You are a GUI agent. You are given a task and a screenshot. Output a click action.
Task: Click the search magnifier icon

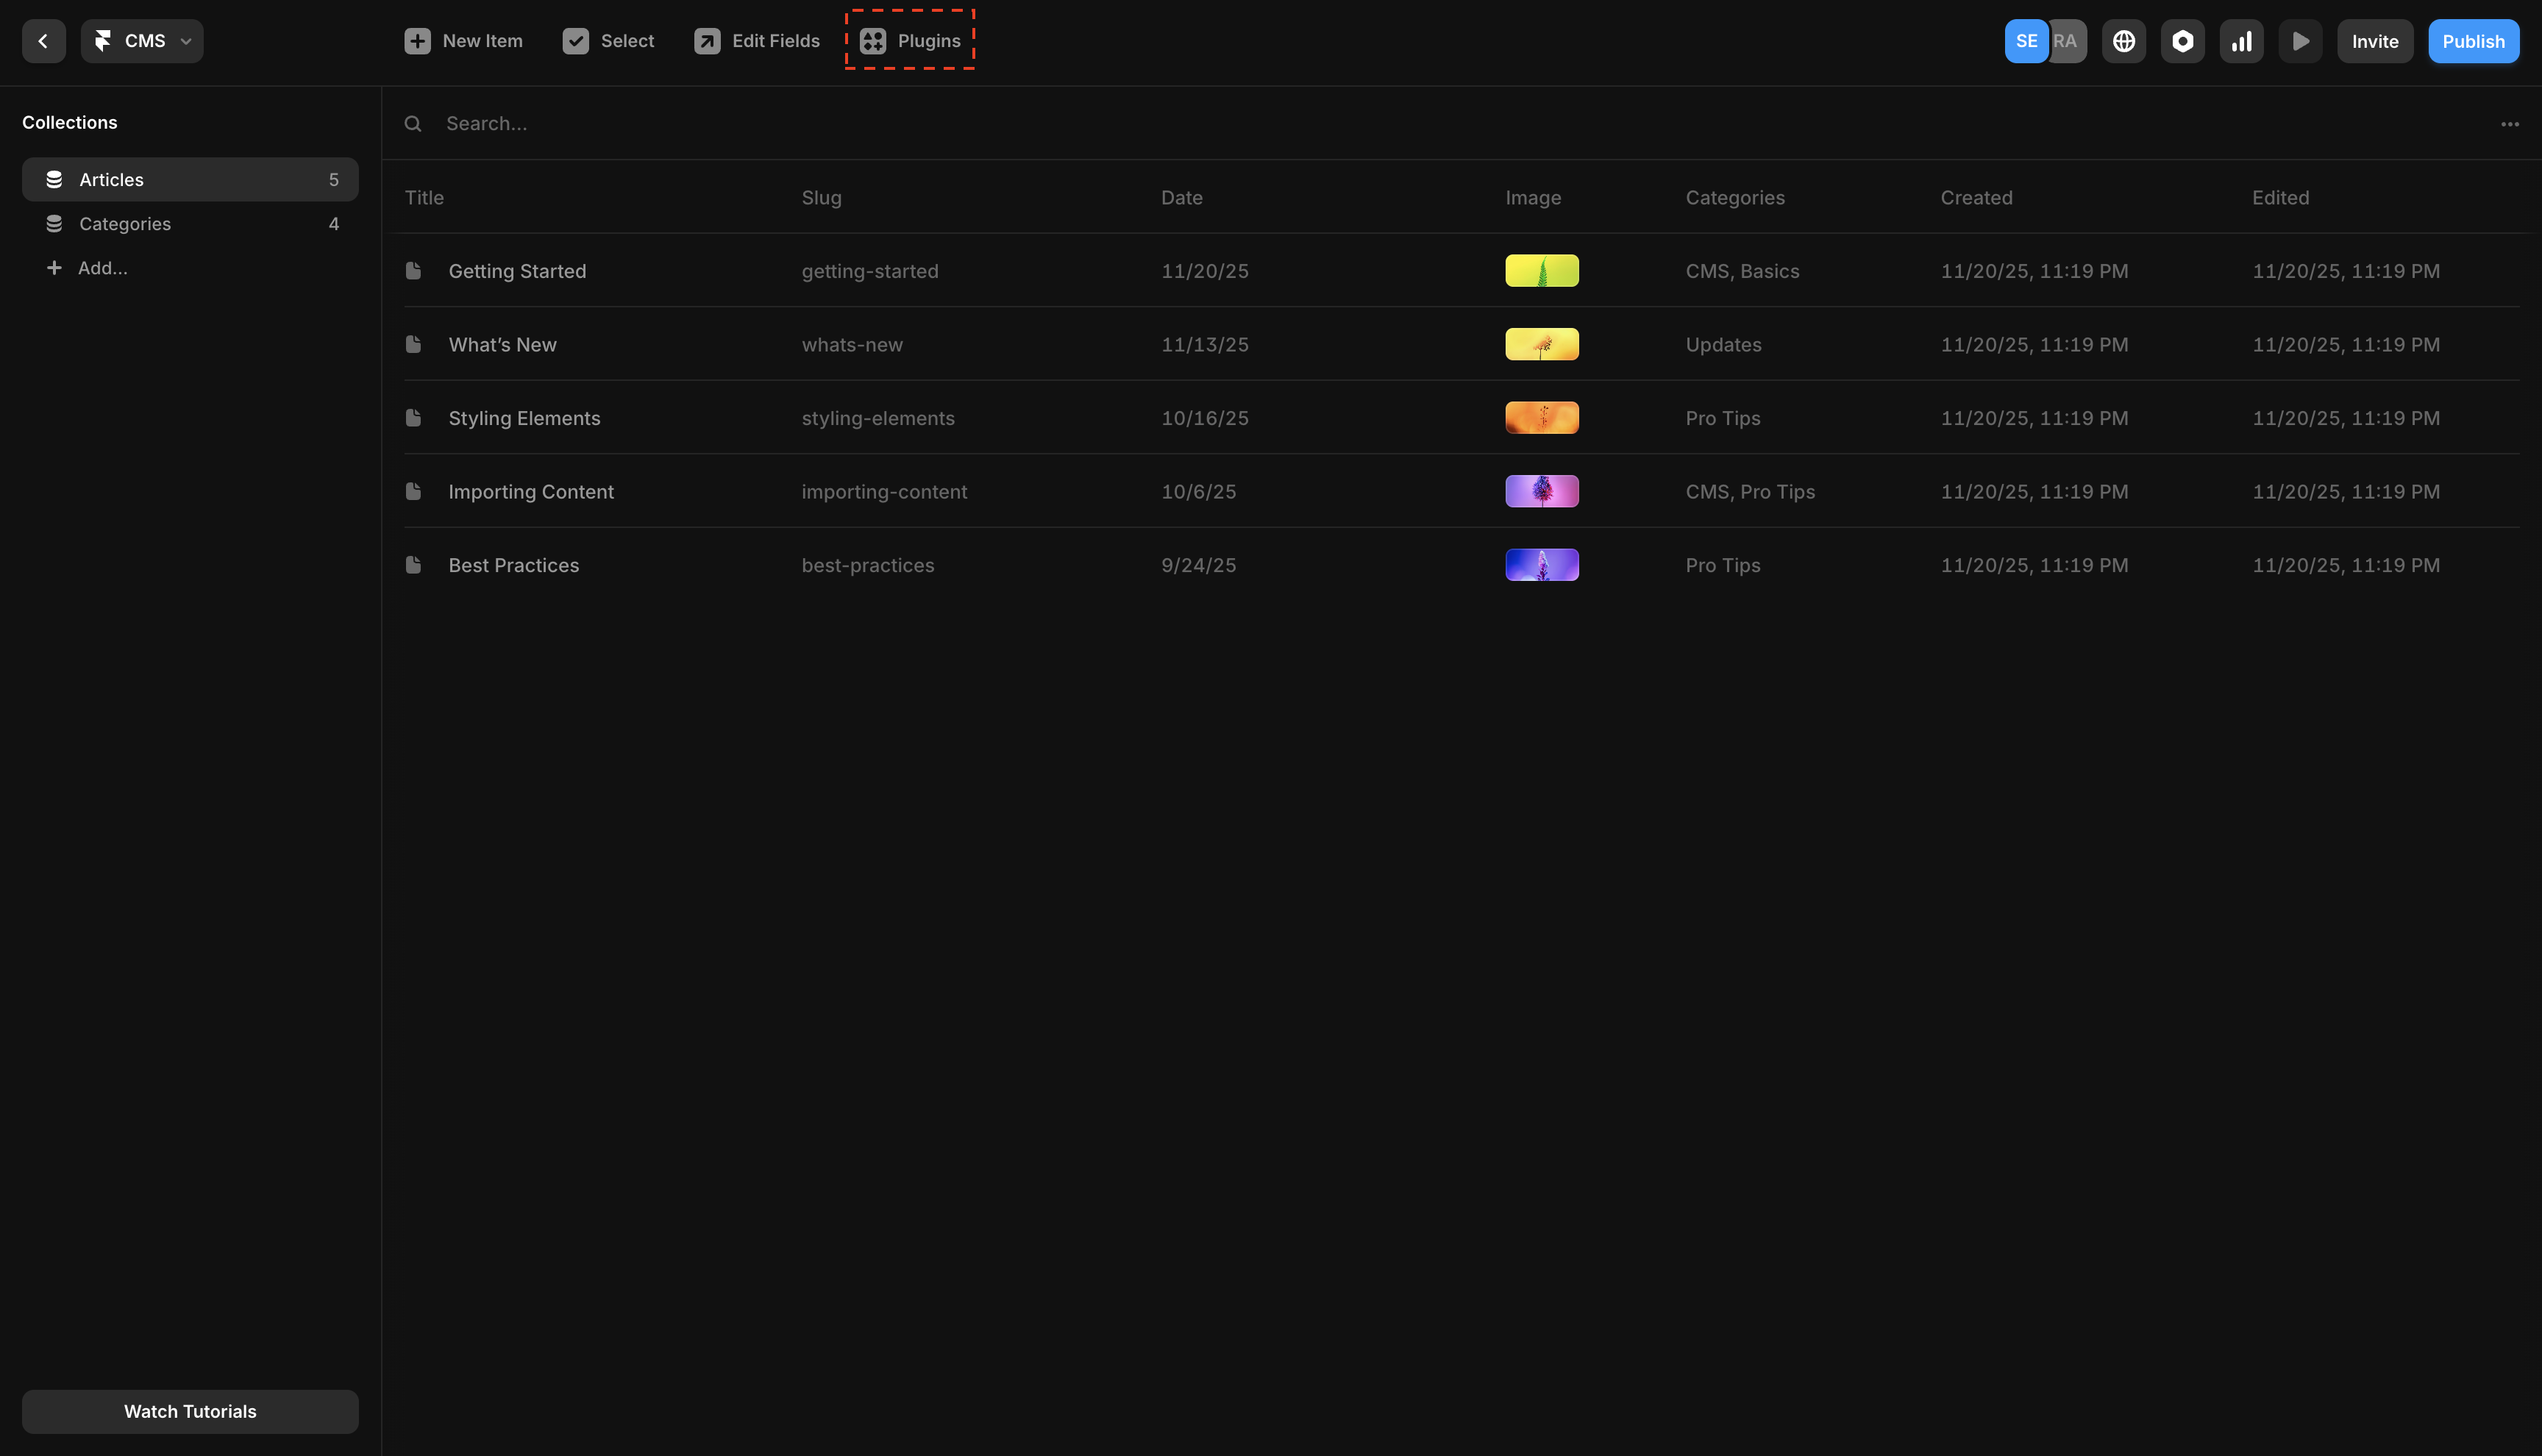[x=413, y=123]
